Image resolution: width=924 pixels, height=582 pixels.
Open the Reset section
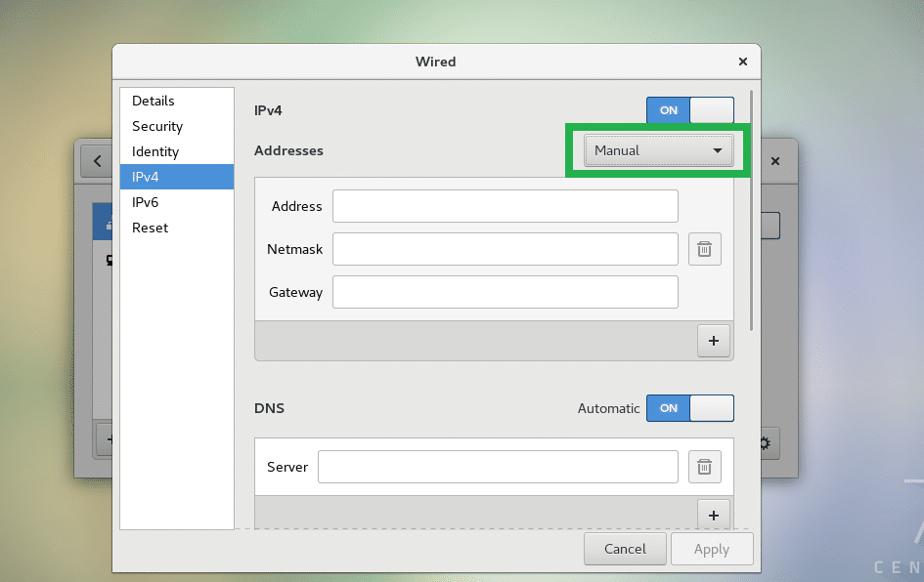click(x=151, y=228)
